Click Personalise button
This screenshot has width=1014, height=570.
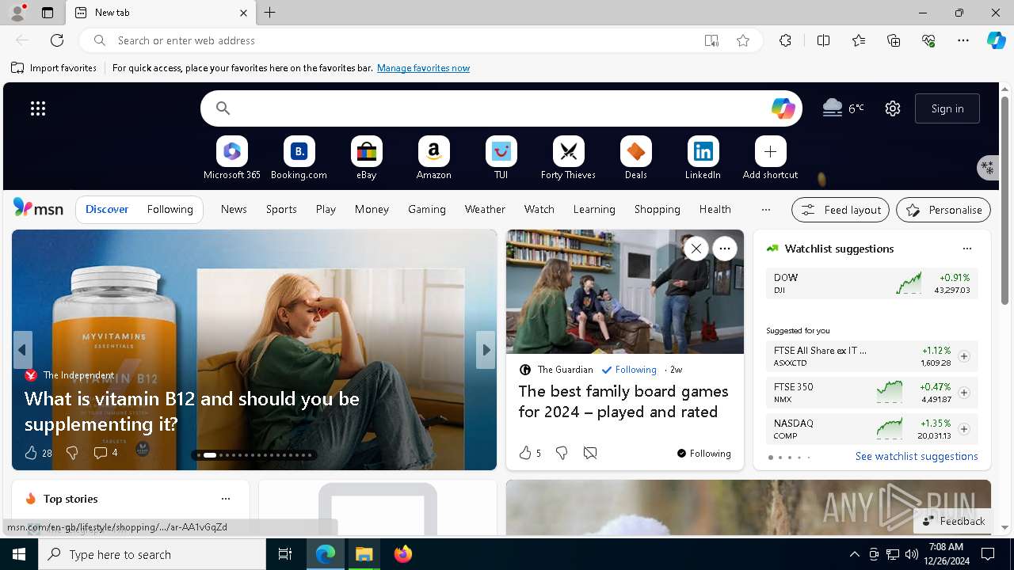point(943,210)
